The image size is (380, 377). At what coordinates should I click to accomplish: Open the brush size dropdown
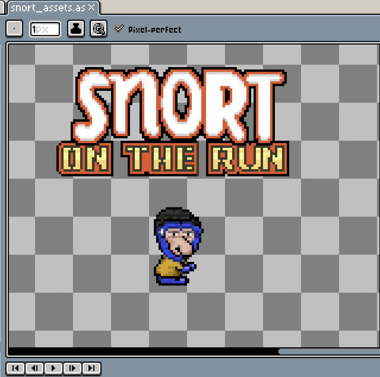click(46, 29)
